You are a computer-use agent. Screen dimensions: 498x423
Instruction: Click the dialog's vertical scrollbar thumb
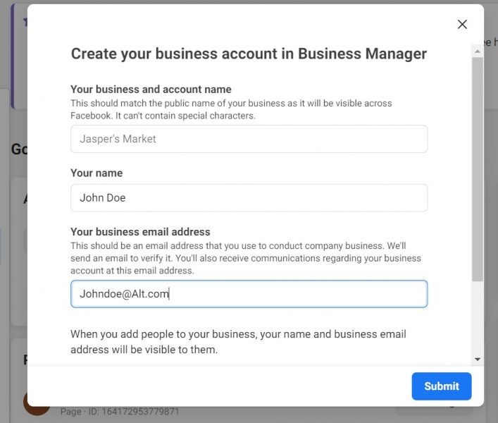[x=478, y=169]
